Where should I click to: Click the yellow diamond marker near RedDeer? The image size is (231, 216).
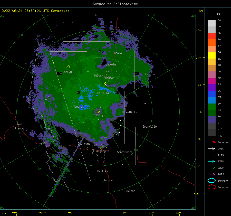coord(105,83)
